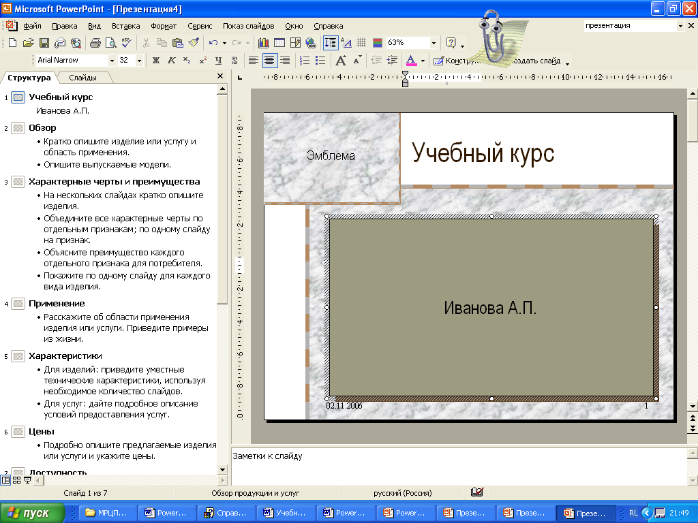Start slide show from view buttons
Screen dimensions: 698x523
click(x=27, y=480)
